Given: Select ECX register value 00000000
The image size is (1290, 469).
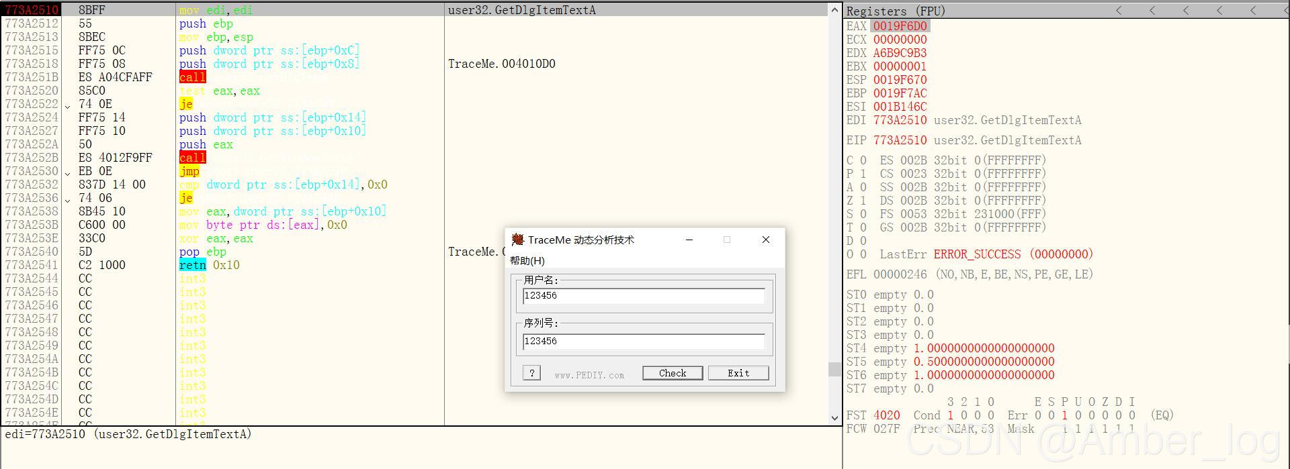Looking at the screenshot, I should pyautogui.click(x=900, y=40).
